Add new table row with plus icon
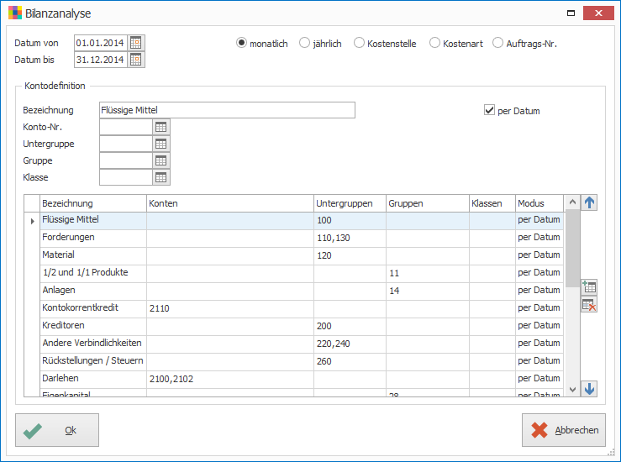 pyautogui.click(x=589, y=287)
